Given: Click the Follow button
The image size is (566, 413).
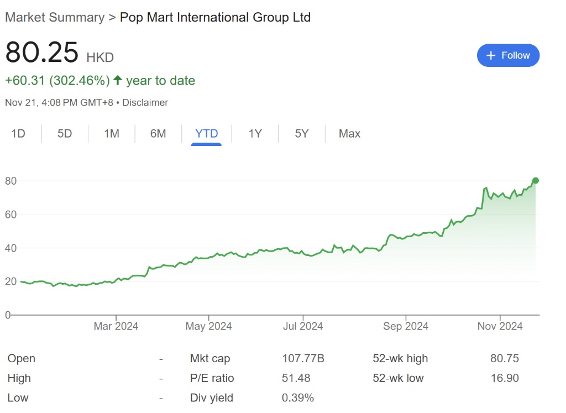Looking at the screenshot, I should pyautogui.click(x=508, y=55).
